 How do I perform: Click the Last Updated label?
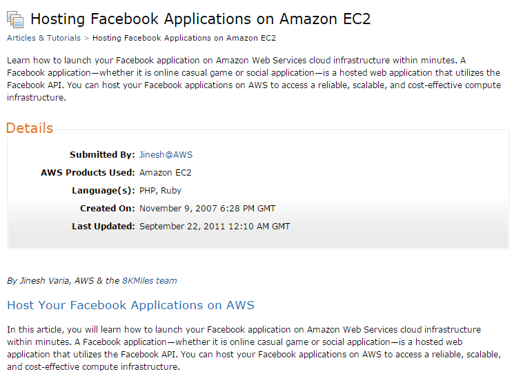pos(103,227)
